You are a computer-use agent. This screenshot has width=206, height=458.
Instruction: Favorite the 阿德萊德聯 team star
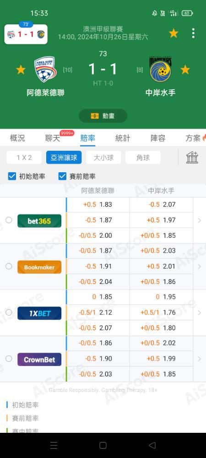pyautogui.click(x=21, y=70)
